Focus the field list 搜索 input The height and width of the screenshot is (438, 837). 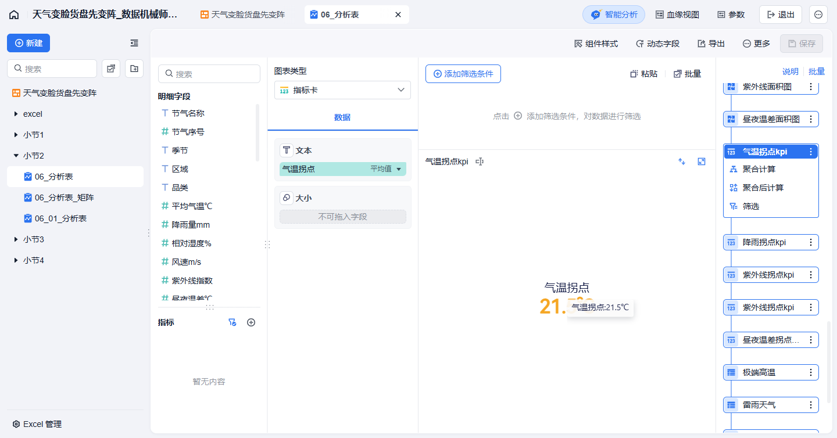[209, 74]
